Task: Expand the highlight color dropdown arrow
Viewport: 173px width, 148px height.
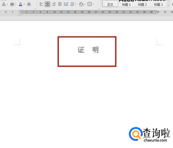Action: click(16, 4)
